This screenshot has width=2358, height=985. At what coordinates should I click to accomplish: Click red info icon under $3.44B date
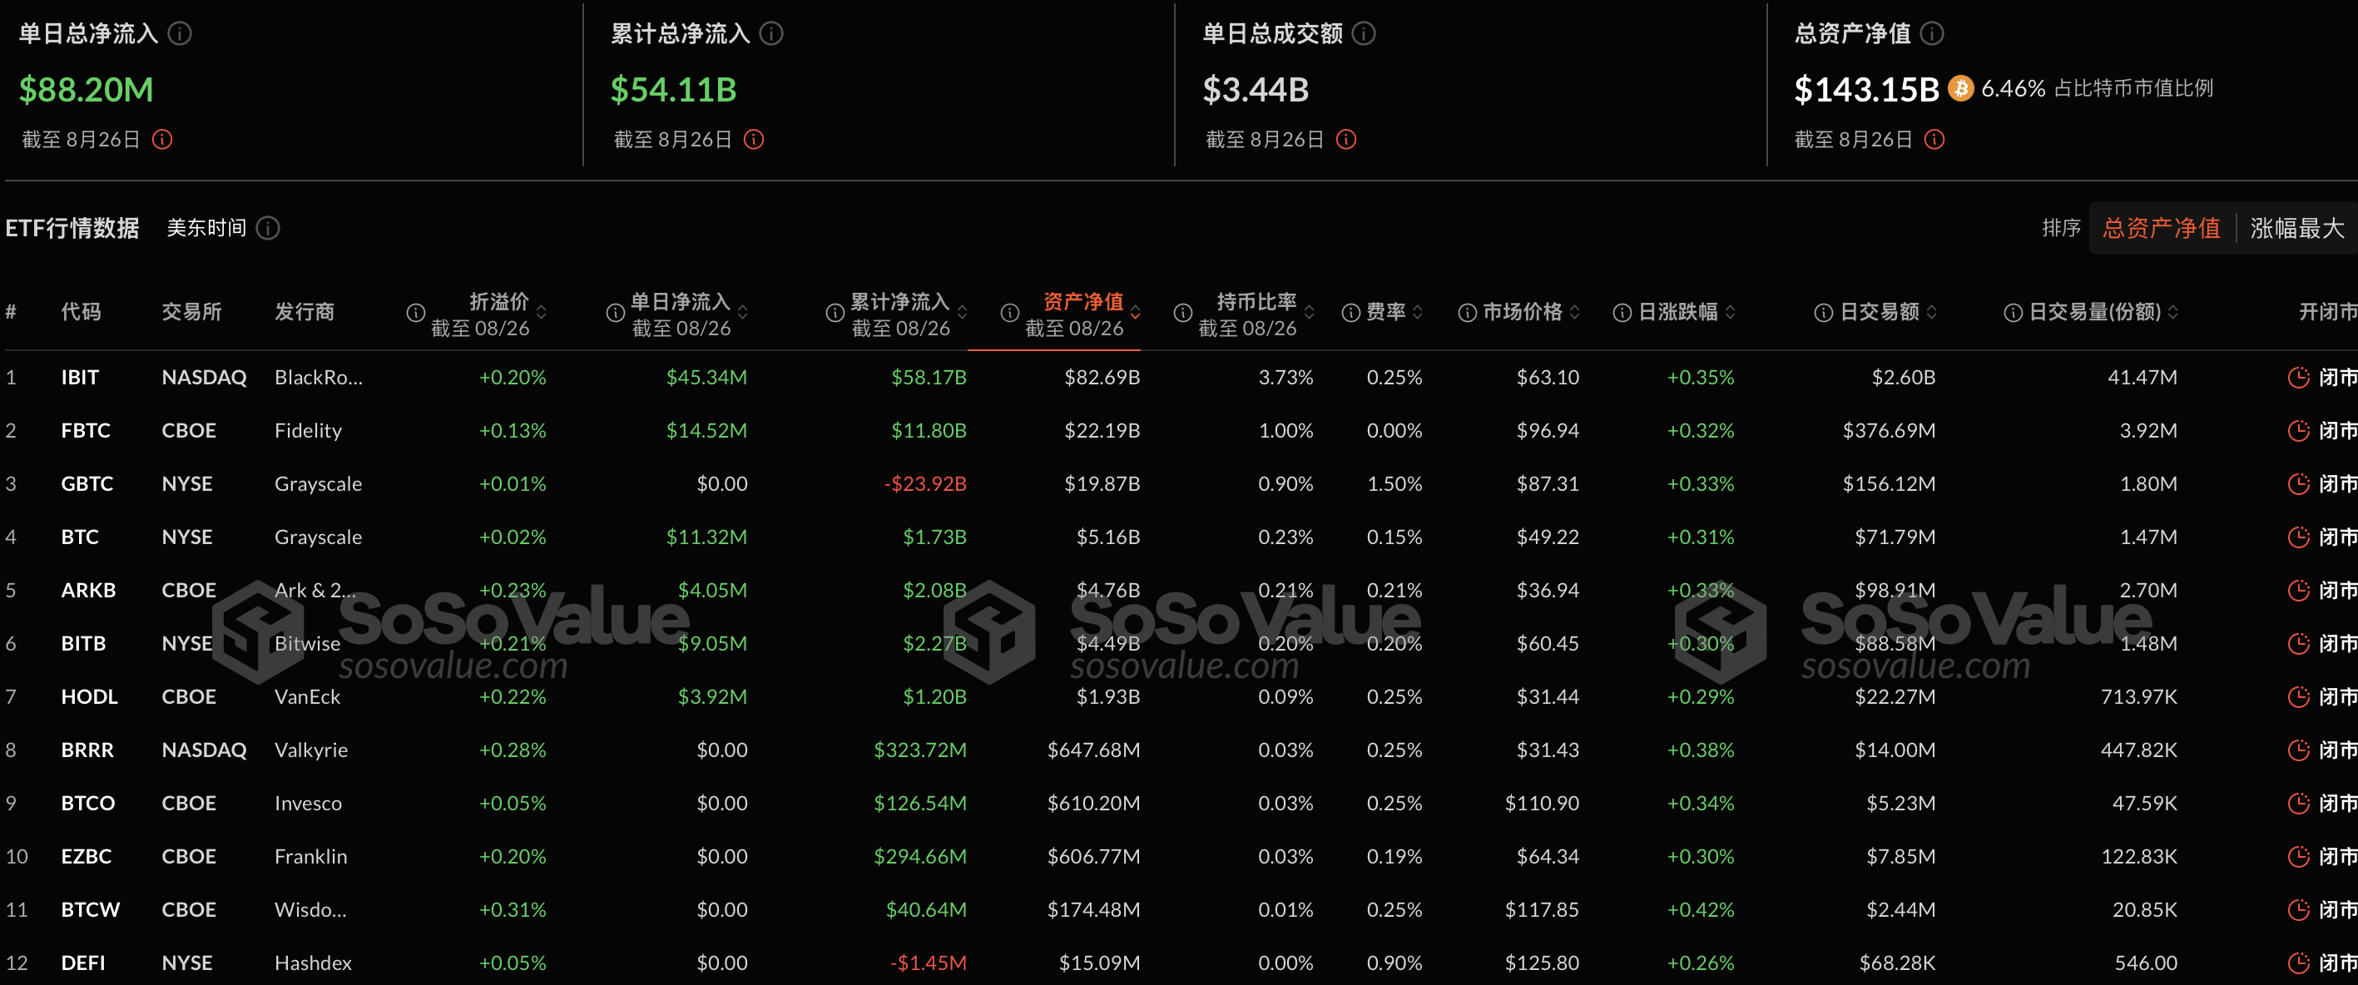pyautogui.click(x=1345, y=139)
